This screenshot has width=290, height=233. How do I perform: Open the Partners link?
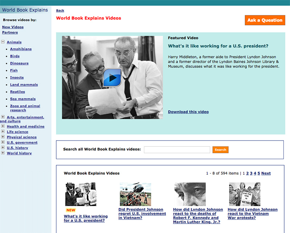[x=10, y=32]
